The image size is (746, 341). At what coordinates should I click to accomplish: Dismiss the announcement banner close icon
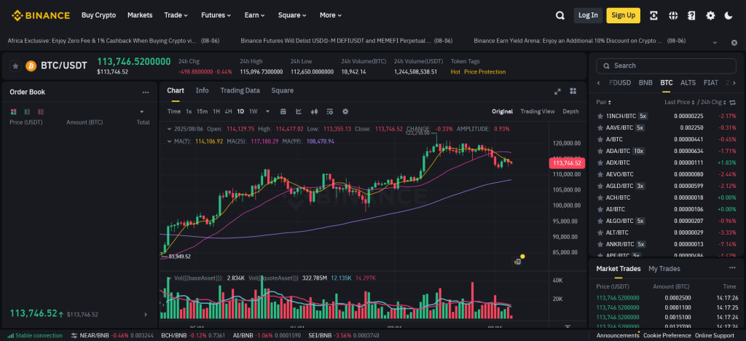(734, 43)
